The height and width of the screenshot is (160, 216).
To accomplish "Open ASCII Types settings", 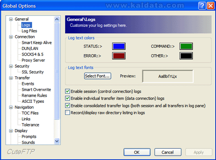I will pos(33,102).
